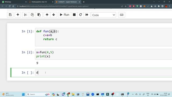The height and width of the screenshot is (97, 172).
Task: Go back in browser history
Action: tap(2, 6)
